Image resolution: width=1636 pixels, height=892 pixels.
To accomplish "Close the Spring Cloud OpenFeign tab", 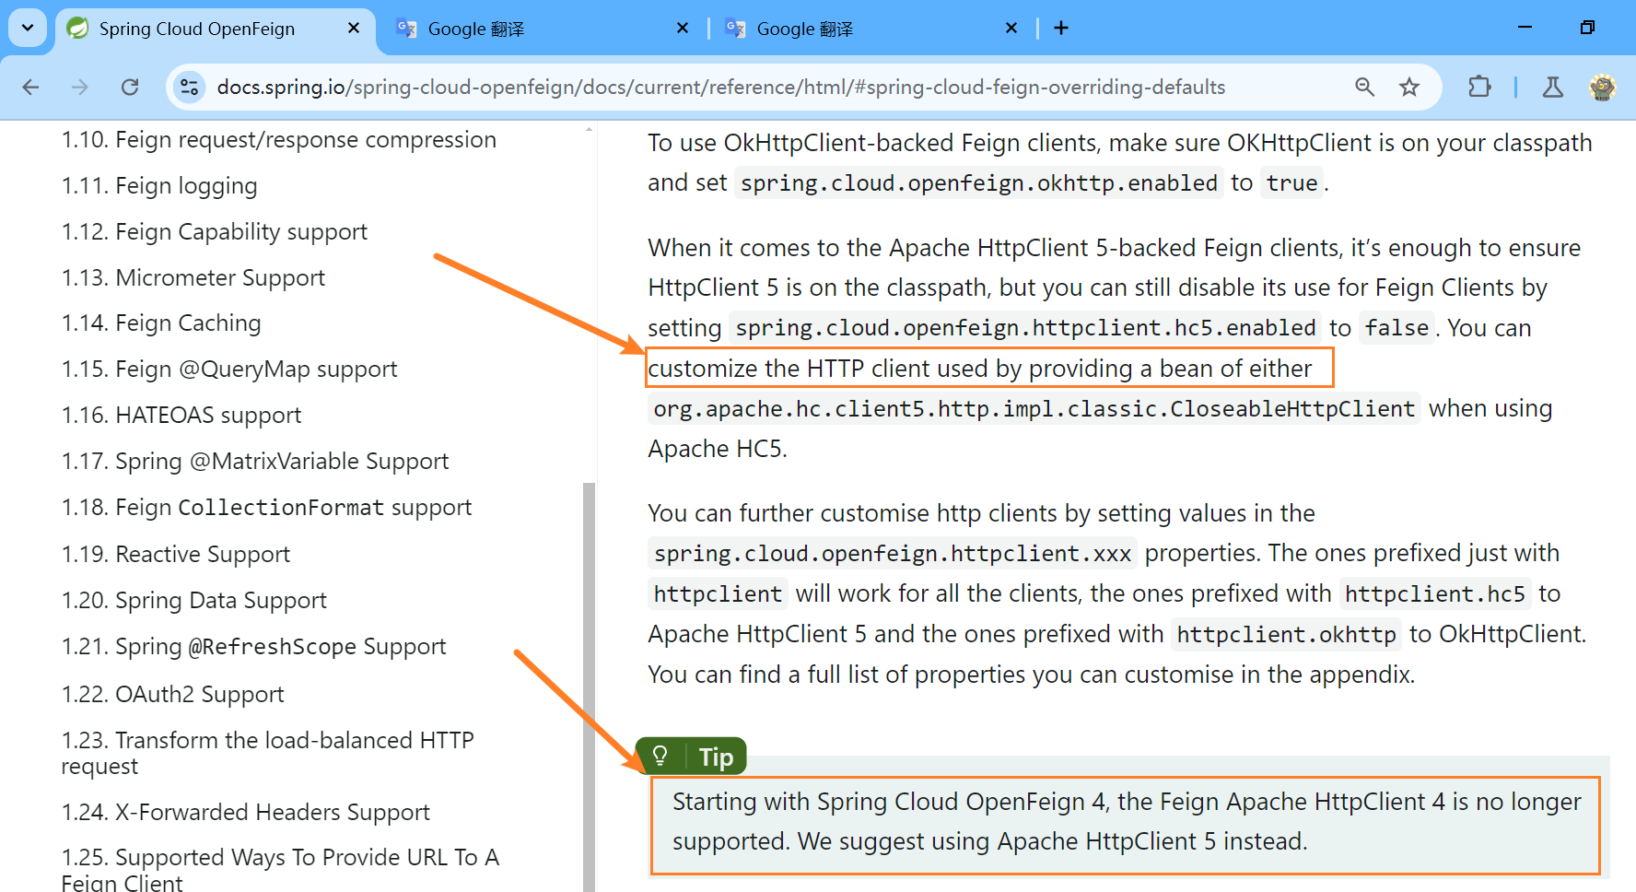I will pos(354,29).
